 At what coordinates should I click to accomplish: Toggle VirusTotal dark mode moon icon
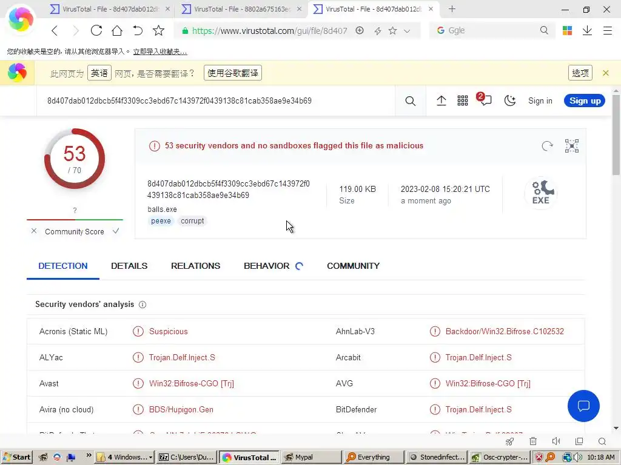click(509, 101)
